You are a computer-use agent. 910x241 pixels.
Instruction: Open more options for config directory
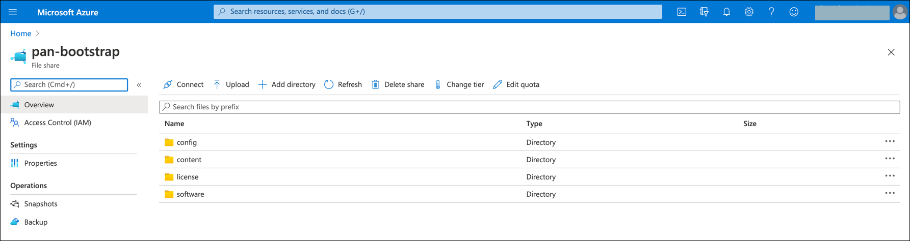click(x=890, y=141)
